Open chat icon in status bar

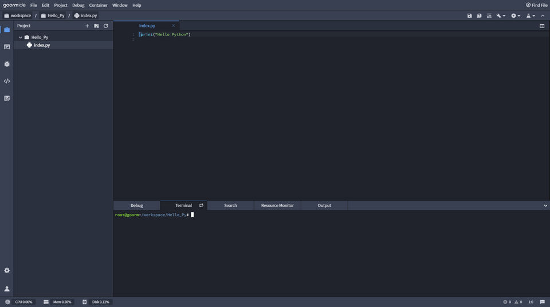[543, 302]
